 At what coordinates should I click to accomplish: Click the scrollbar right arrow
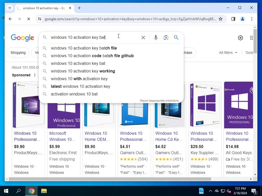[x=251, y=179]
